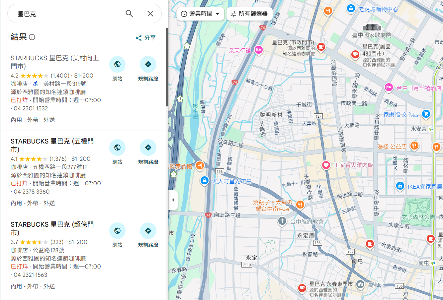Click the 水安宮 metro station marker
The image size is (443, 300).
coord(431,129)
